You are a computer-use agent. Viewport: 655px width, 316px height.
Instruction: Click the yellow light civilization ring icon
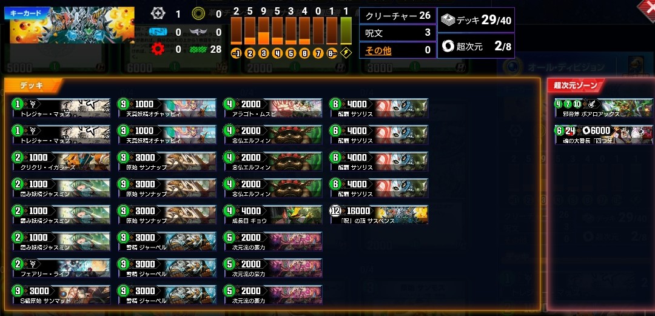(x=198, y=14)
